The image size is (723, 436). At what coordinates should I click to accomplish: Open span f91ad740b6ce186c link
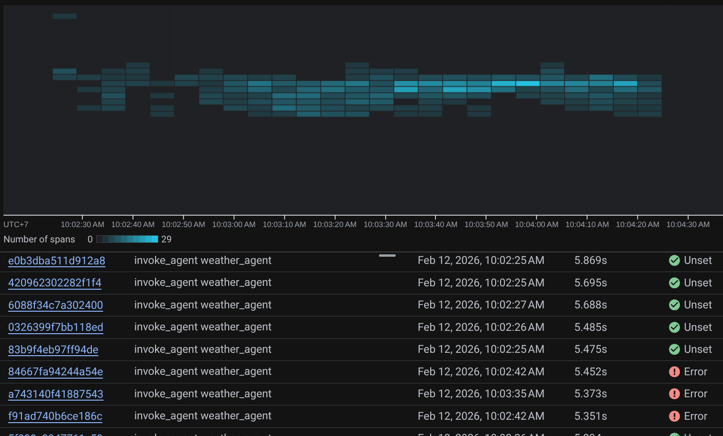point(55,416)
